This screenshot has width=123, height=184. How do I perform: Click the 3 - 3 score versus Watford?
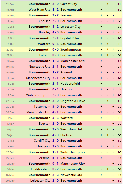(55, 118)
